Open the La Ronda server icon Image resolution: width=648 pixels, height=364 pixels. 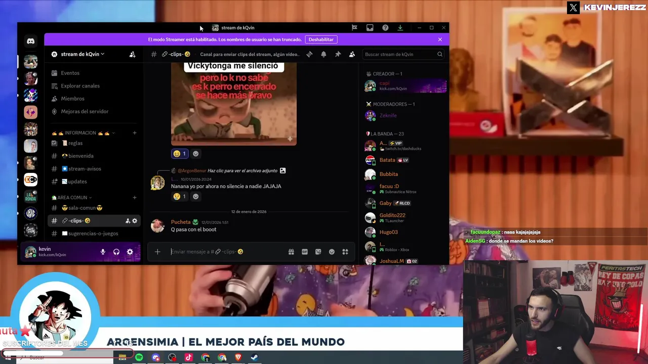point(30,196)
